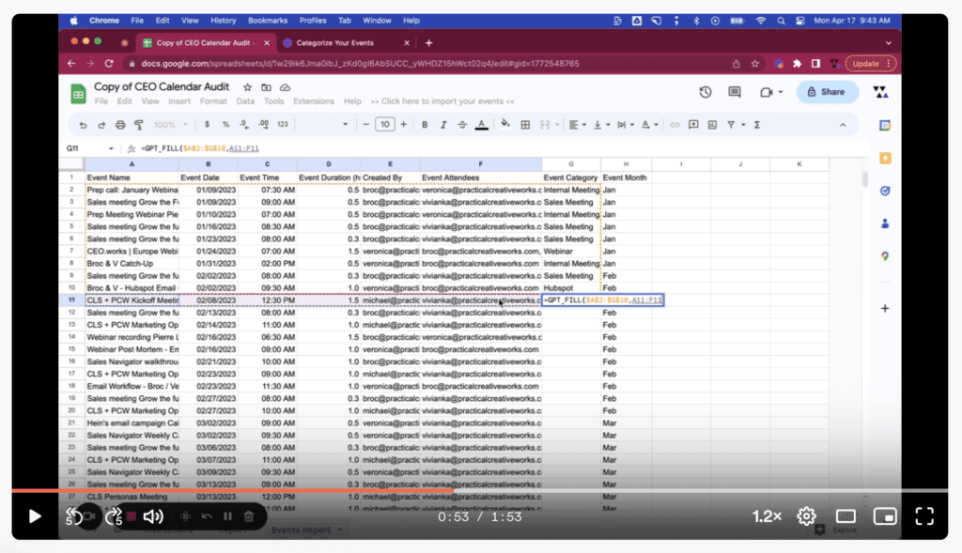The height and width of the screenshot is (553, 962).
Task: Open the Sheets Insert menu
Action: 179,101
